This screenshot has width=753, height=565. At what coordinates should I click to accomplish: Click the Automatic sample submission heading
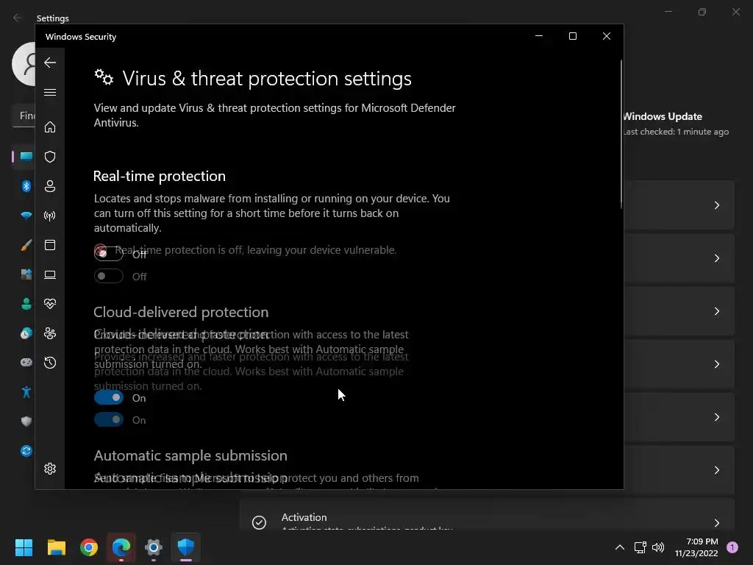pos(190,455)
